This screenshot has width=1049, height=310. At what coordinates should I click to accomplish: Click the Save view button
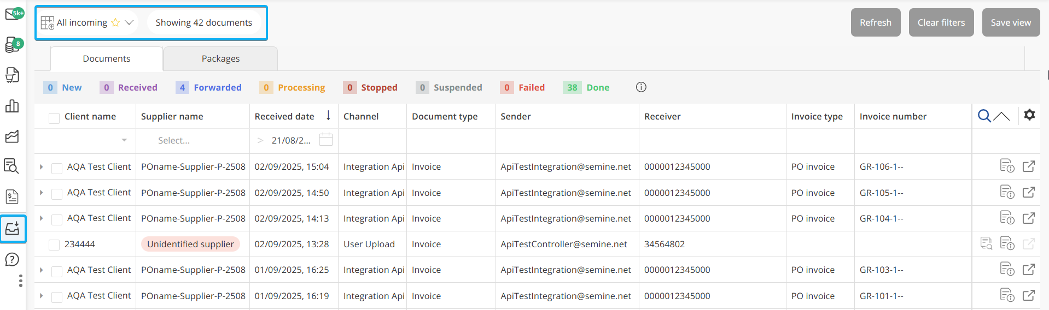click(1011, 22)
